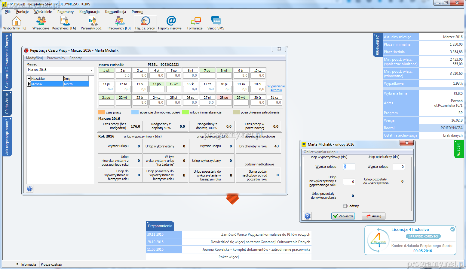Screen dimensions: 466x269
Task: Expand the Zestawienia side panel tab
Action: [378, 45]
